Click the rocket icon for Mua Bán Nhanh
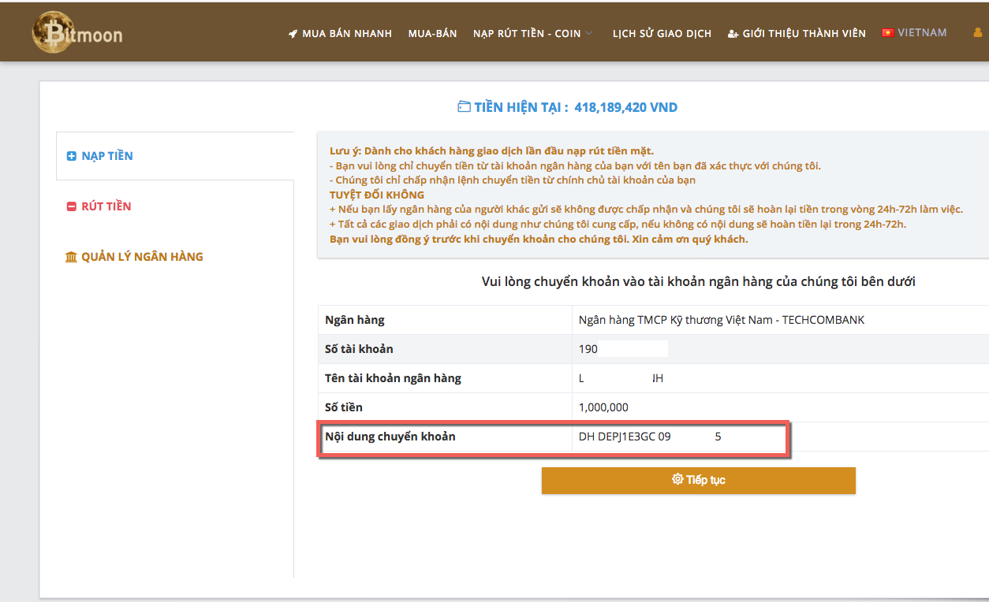 (x=293, y=34)
